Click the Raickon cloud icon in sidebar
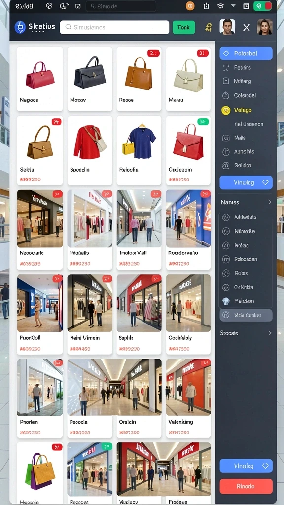 click(226, 301)
